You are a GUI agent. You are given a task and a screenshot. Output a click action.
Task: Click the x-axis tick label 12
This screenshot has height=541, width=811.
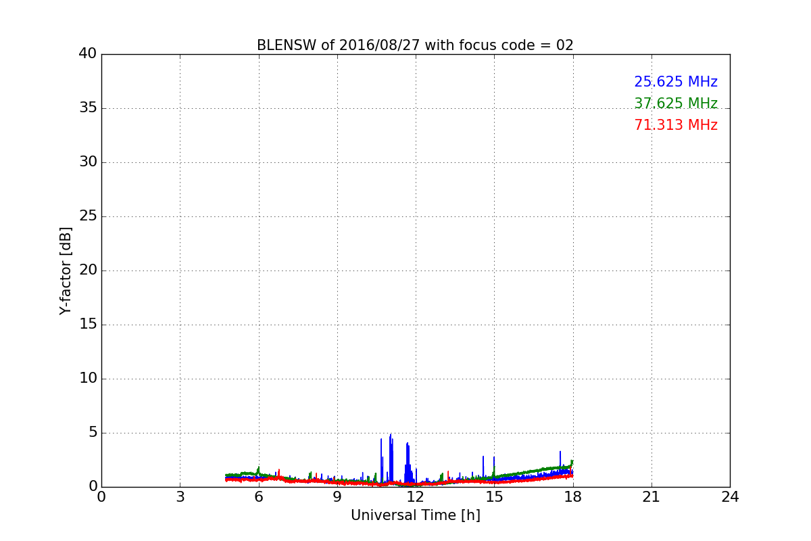[x=416, y=496]
